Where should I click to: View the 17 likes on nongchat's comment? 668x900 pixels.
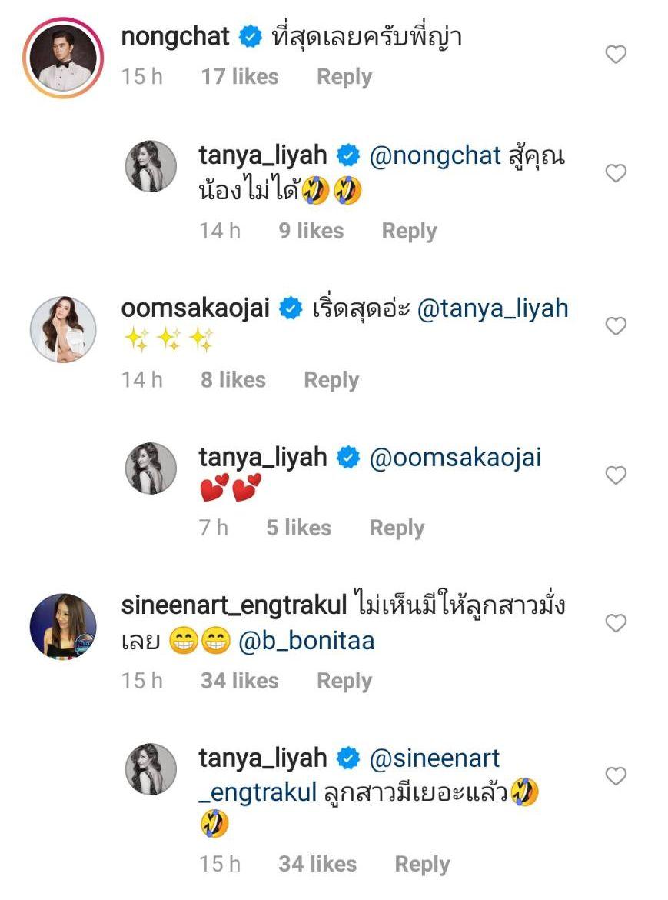(239, 77)
